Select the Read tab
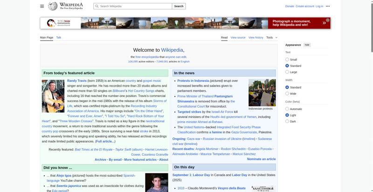373x192 pixels. coord(224,38)
